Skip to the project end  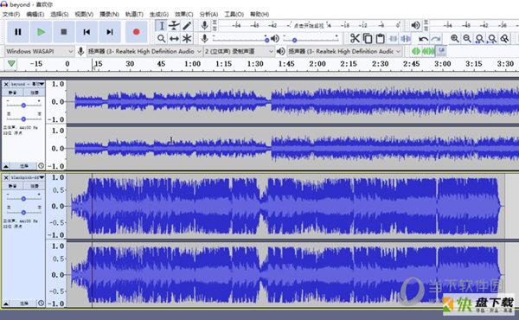point(110,32)
